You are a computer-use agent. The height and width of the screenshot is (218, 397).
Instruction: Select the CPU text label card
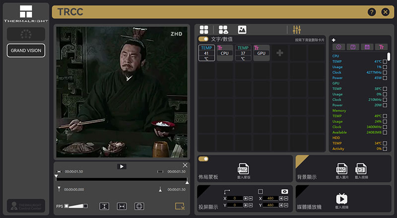(225, 53)
